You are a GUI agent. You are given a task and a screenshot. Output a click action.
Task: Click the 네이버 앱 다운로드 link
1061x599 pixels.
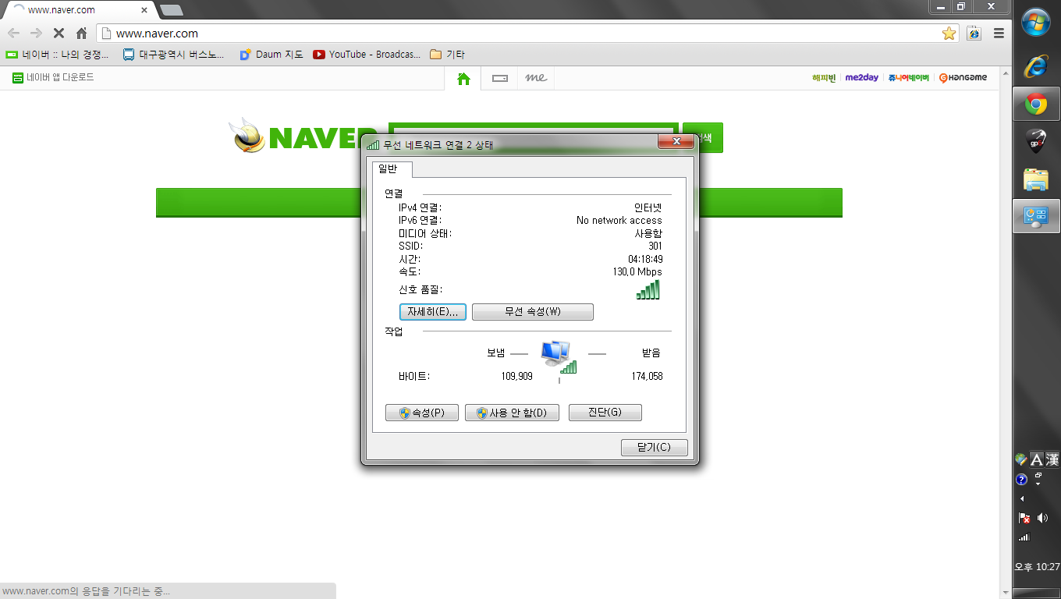click(53, 77)
